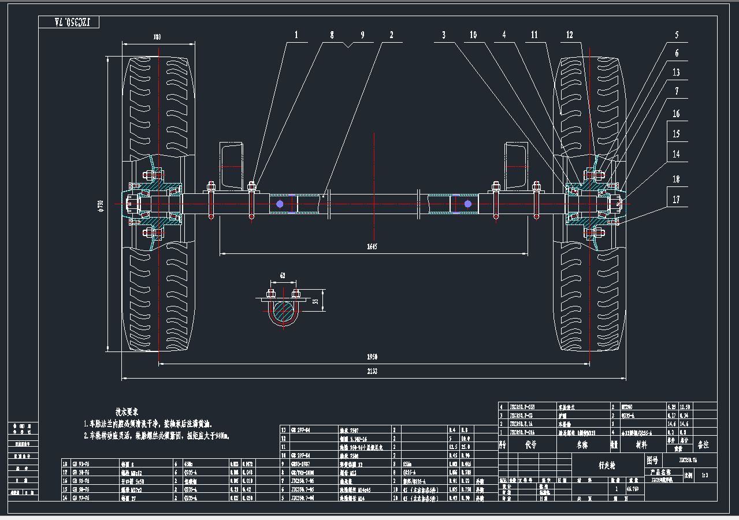Click part callout number 17 on right

pyautogui.click(x=676, y=200)
